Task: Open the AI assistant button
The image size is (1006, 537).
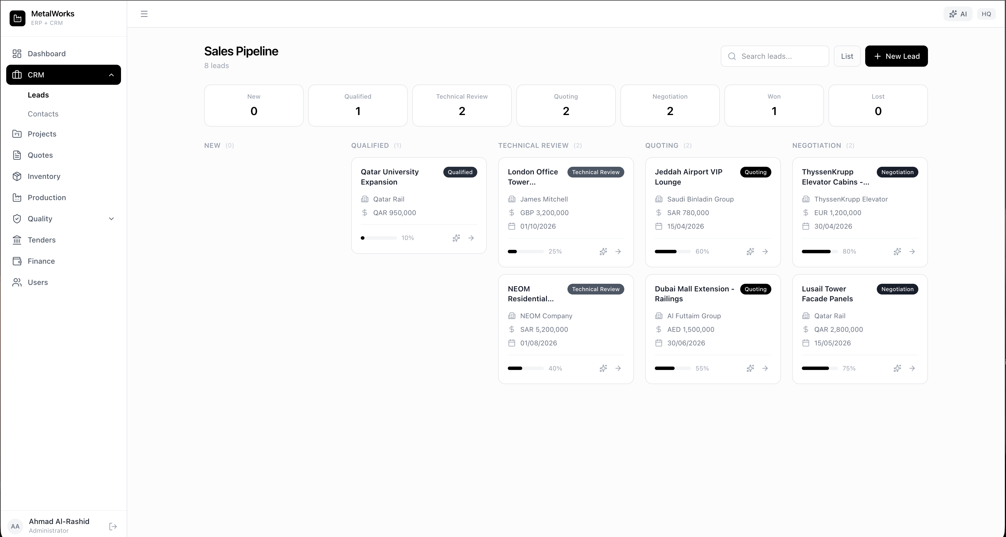Action: (958, 14)
